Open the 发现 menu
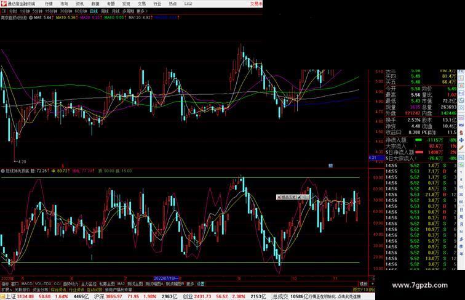Viewport: 465px width, 300px height. [x=126, y=4]
